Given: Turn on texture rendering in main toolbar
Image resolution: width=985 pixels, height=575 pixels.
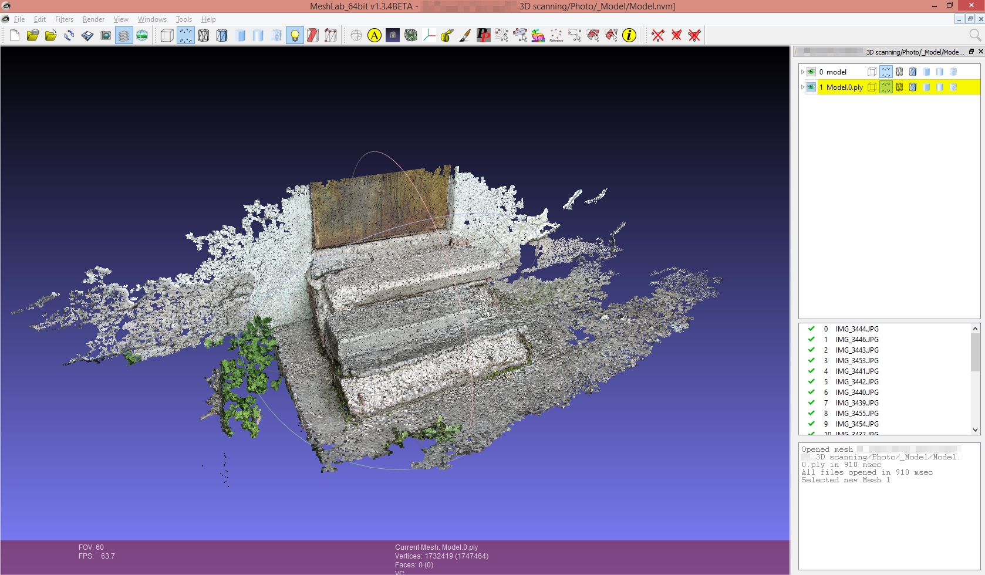Looking at the screenshot, I should click(x=276, y=36).
